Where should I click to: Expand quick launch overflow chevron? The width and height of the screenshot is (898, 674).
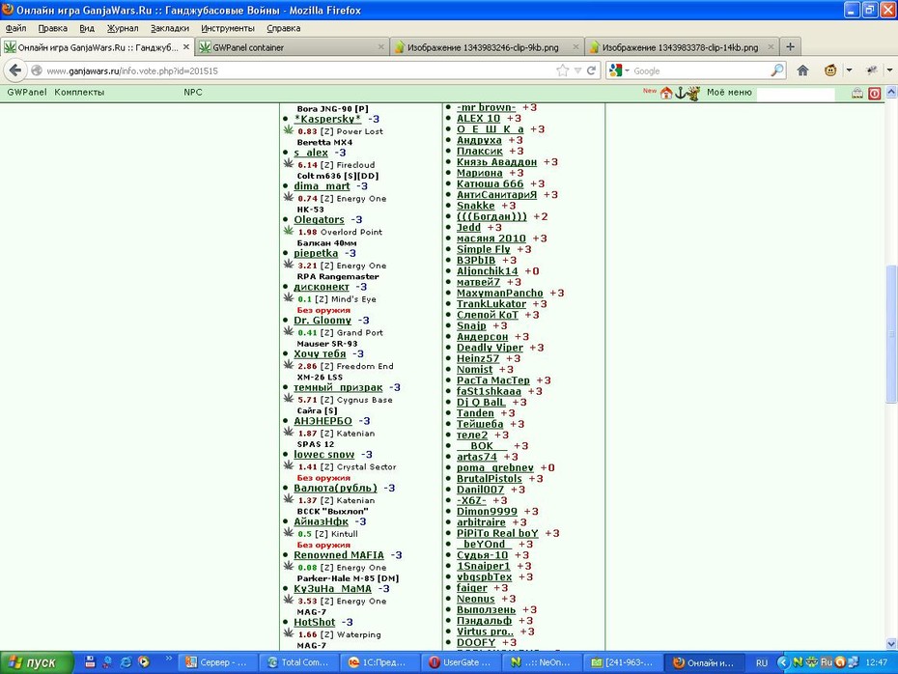(x=169, y=659)
